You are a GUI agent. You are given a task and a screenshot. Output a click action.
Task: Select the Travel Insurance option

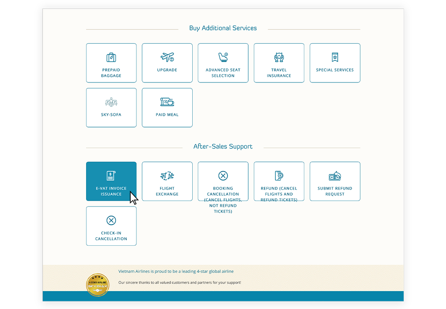tap(279, 62)
